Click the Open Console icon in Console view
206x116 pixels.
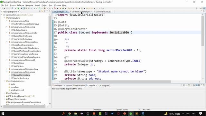coord(189,85)
